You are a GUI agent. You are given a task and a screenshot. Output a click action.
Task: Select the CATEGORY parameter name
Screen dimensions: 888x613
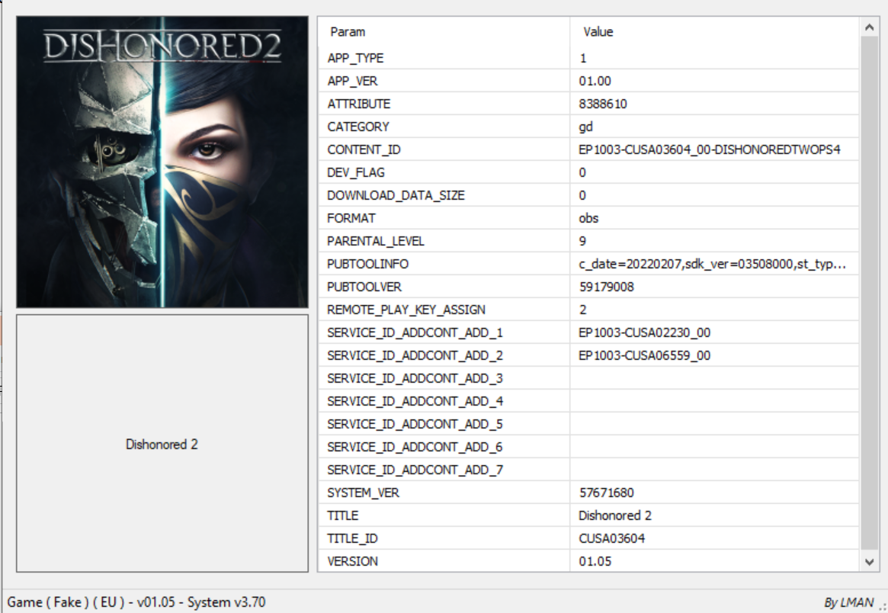click(358, 127)
